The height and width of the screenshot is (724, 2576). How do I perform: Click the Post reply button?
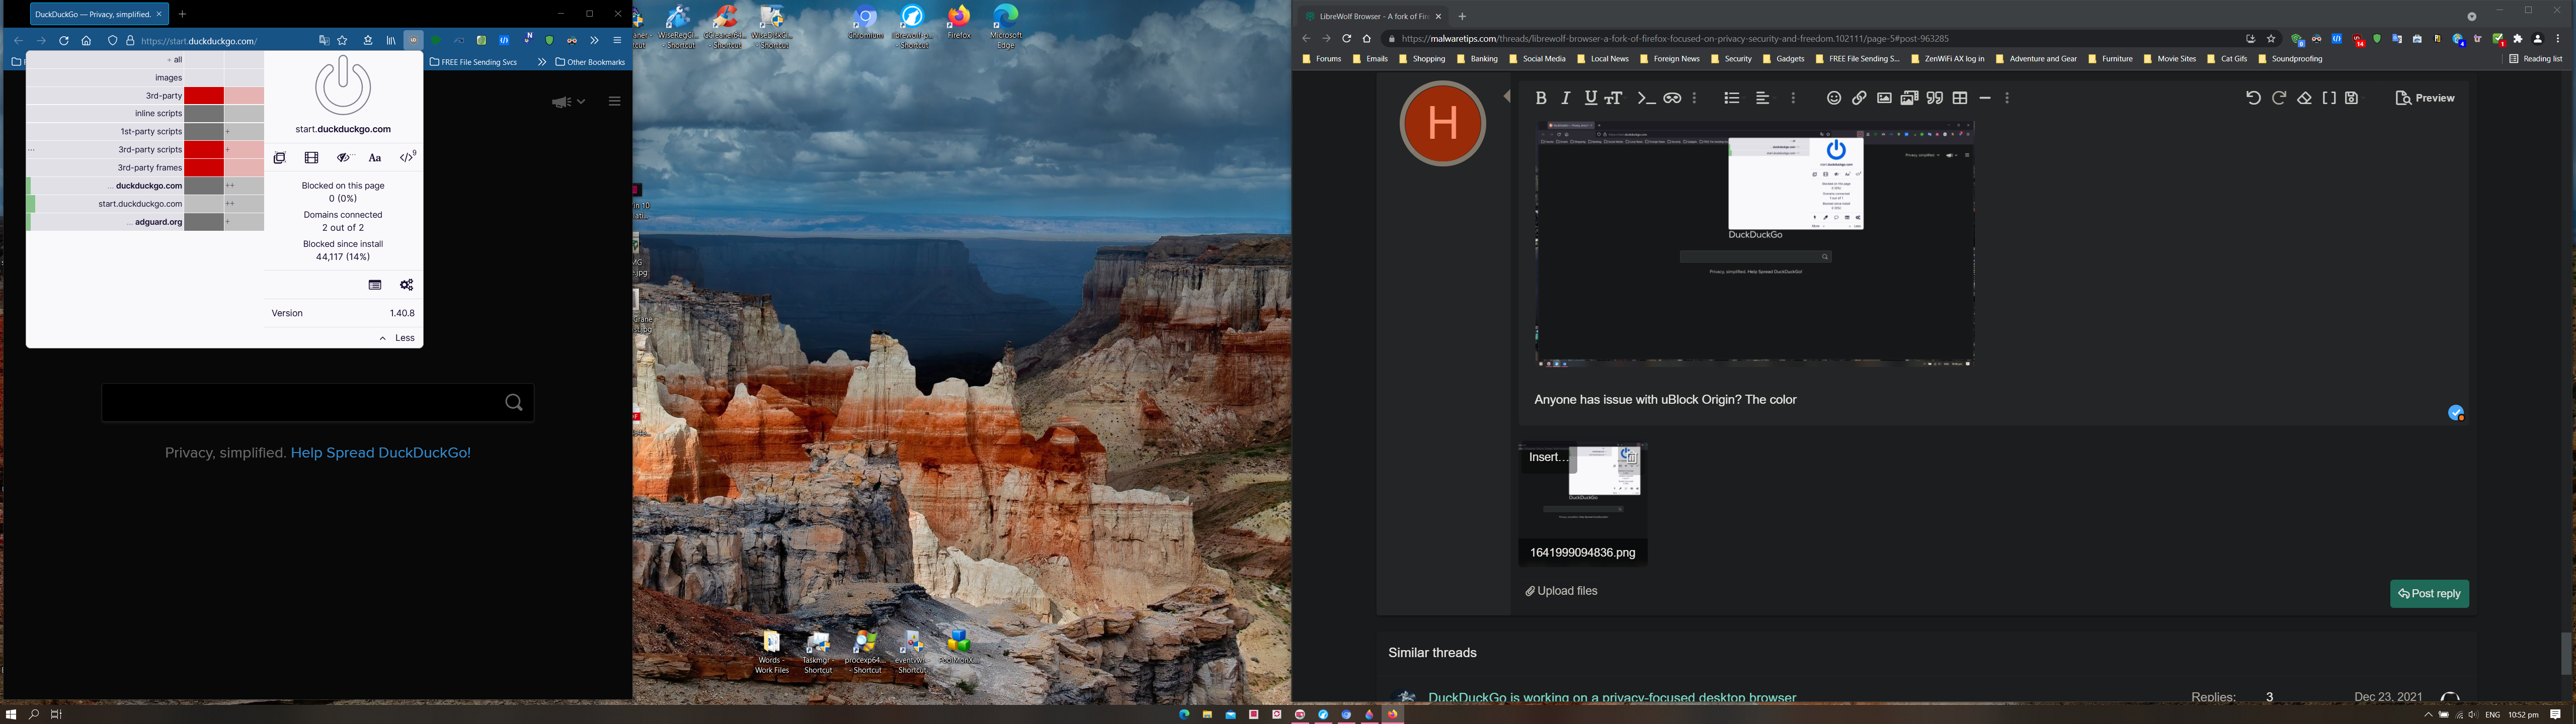[2429, 593]
